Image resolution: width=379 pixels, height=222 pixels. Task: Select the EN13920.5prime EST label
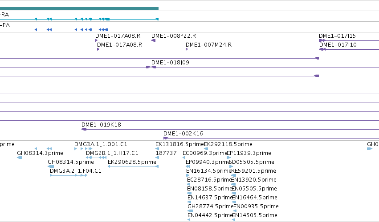click(x=253, y=180)
